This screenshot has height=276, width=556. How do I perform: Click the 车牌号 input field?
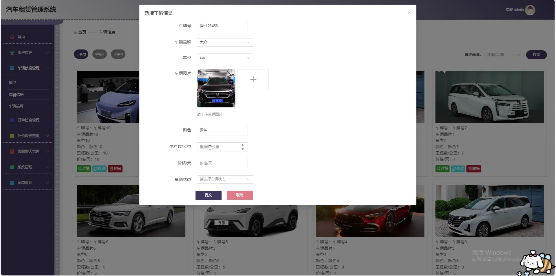point(222,26)
